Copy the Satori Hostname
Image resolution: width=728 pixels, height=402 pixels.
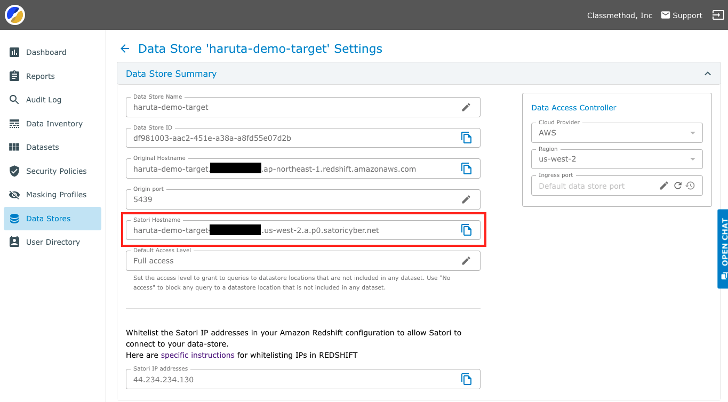tap(467, 230)
